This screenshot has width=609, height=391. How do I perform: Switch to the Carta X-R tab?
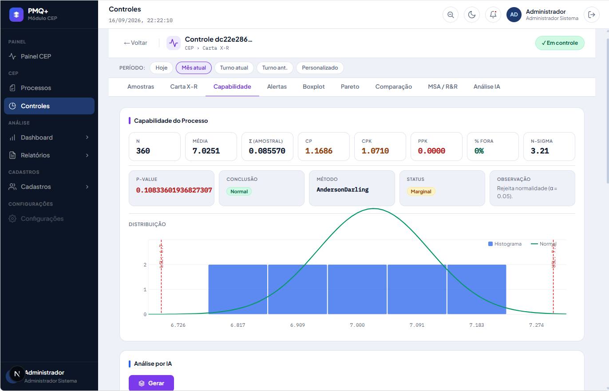tap(184, 87)
